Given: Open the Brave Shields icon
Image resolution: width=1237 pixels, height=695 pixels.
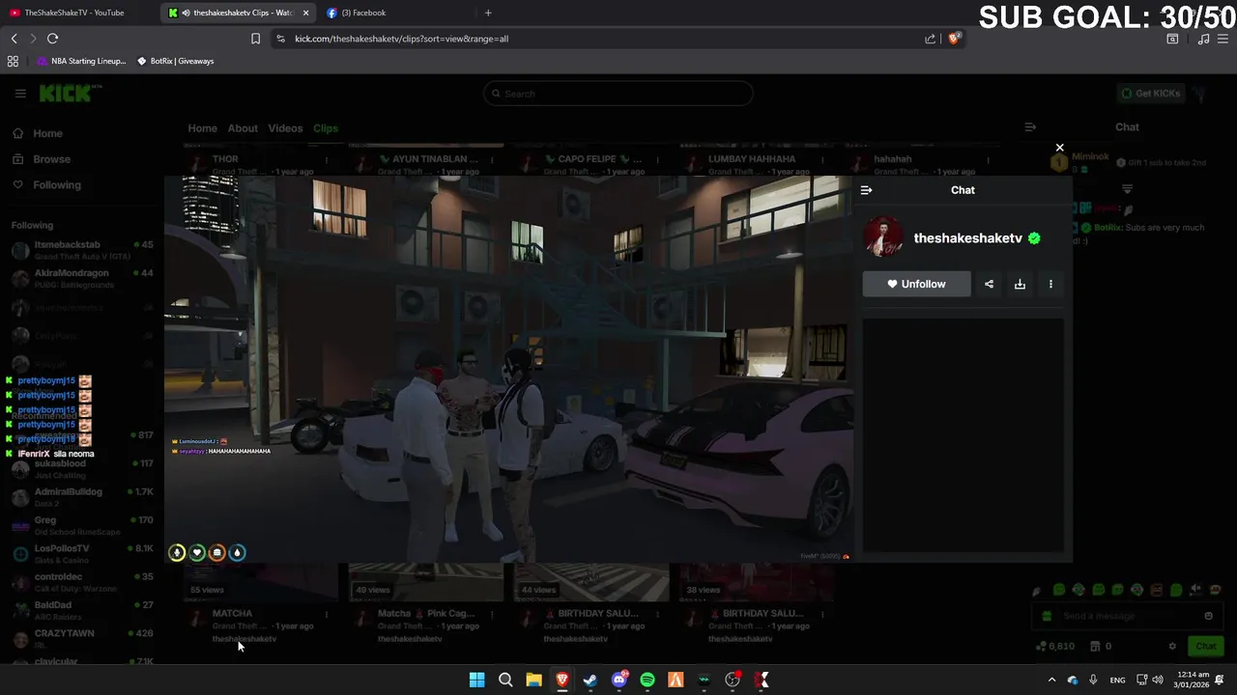Looking at the screenshot, I should tap(955, 39).
